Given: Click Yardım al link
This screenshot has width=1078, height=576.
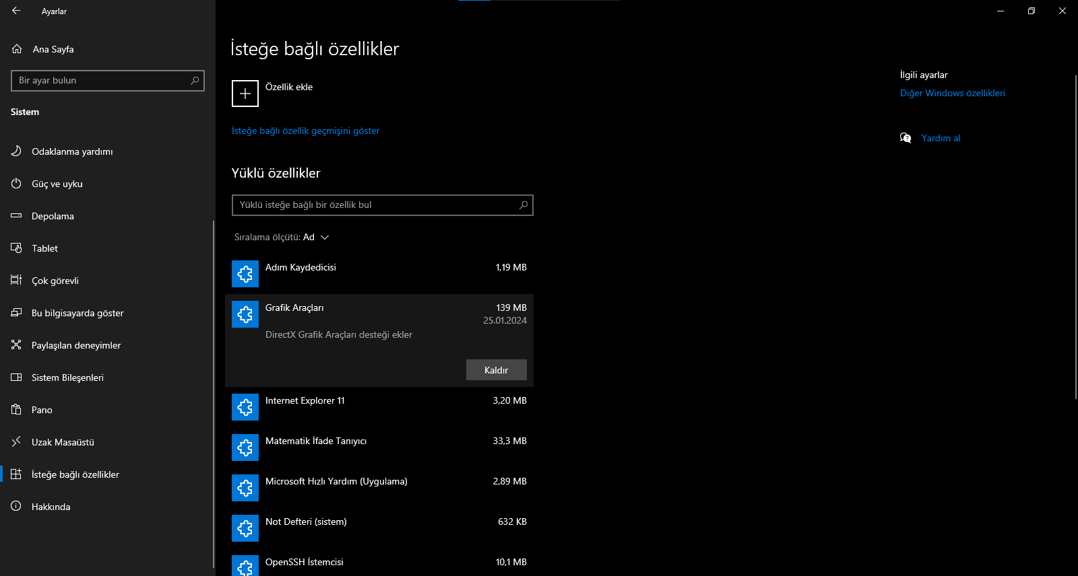Looking at the screenshot, I should pyautogui.click(x=941, y=138).
